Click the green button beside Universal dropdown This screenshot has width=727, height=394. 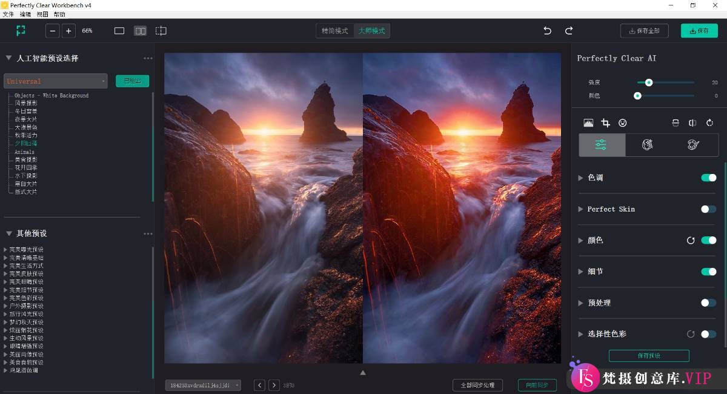132,81
